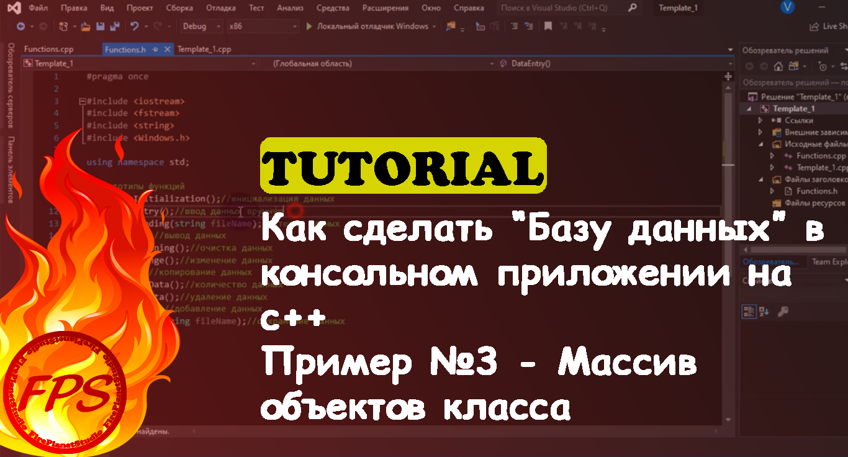The height and width of the screenshot is (457, 848).
Task: Open the Сборка menu
Action: [179, 8]
